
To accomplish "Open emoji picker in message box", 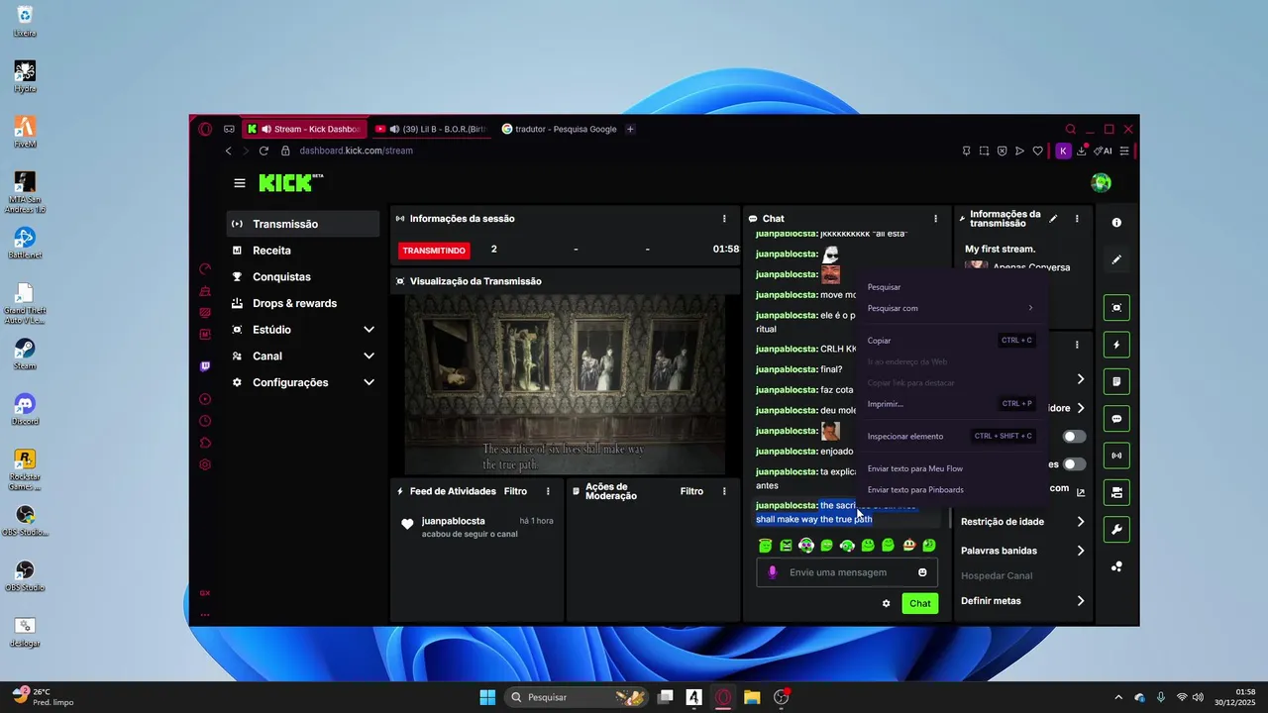I will pos(922,572).
